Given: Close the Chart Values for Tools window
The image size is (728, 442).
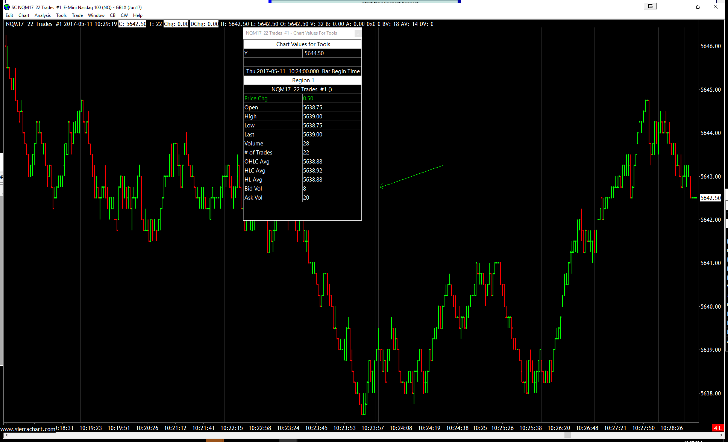Looking at the screenshot, I should click(358, 33).
